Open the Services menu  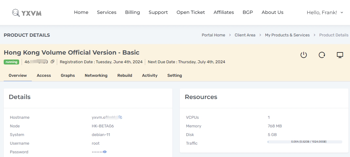[107, 12]
